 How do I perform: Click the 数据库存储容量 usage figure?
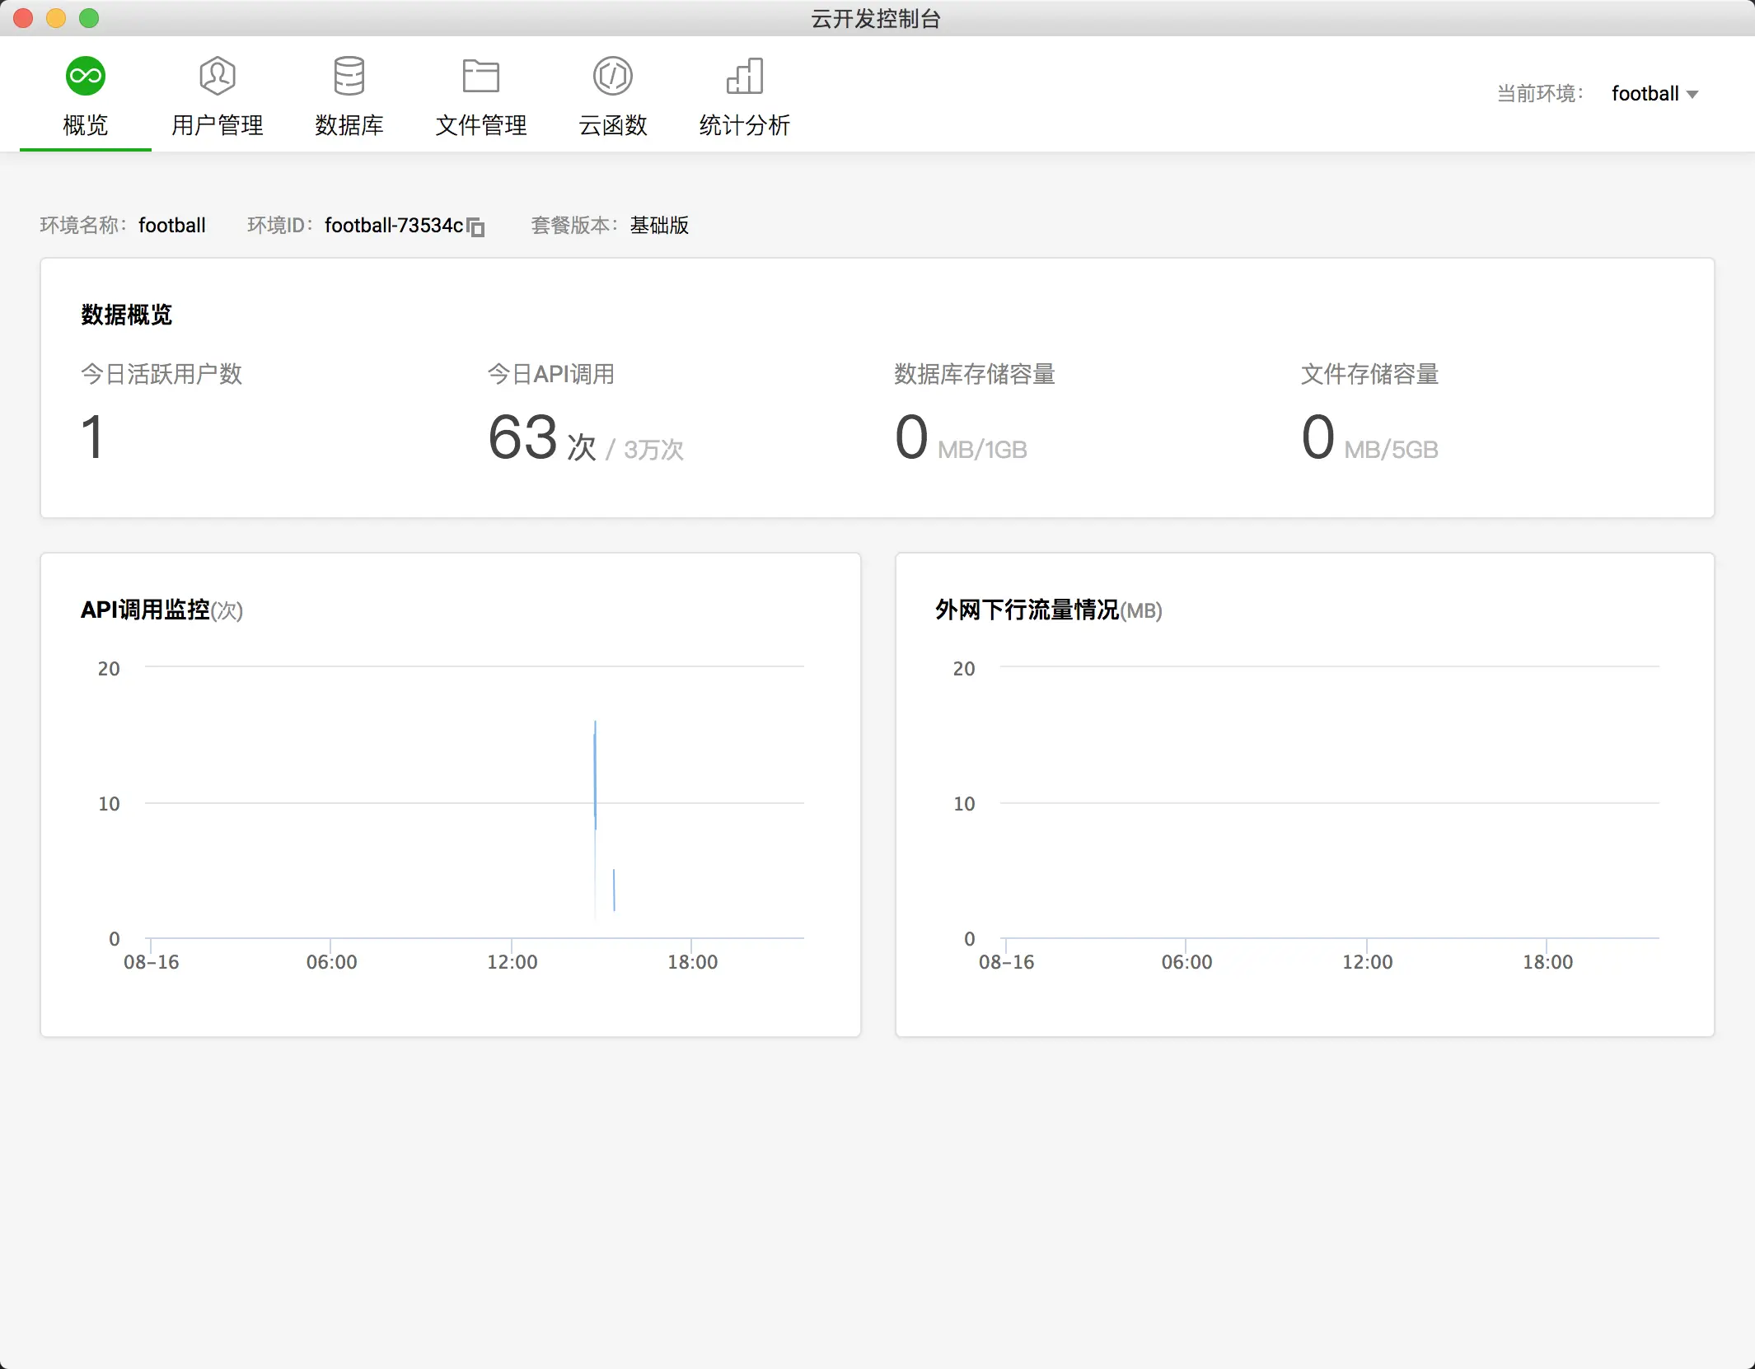tap(912, 437)
